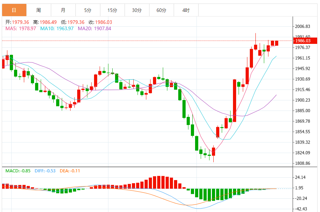Click the 1976.37 price axis label

click(x=303, y=47)
